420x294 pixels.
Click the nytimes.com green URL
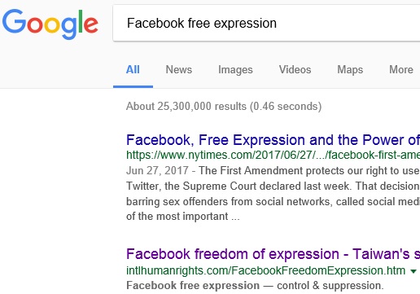pyautogui.click(x=273, y=155)
